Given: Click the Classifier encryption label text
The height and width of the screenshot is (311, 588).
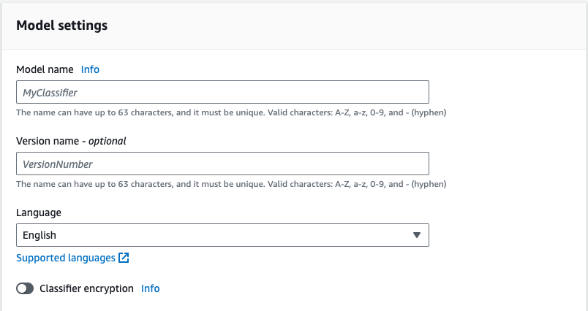Looking at the screenshot, I should tap(86, 288).
